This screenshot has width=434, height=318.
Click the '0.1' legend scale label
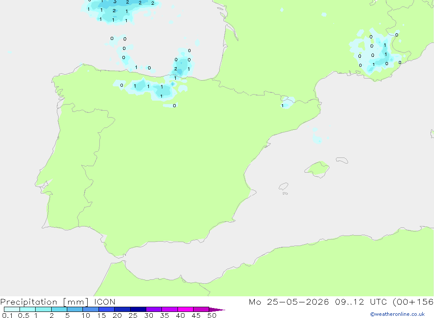(x=7, y=315)
